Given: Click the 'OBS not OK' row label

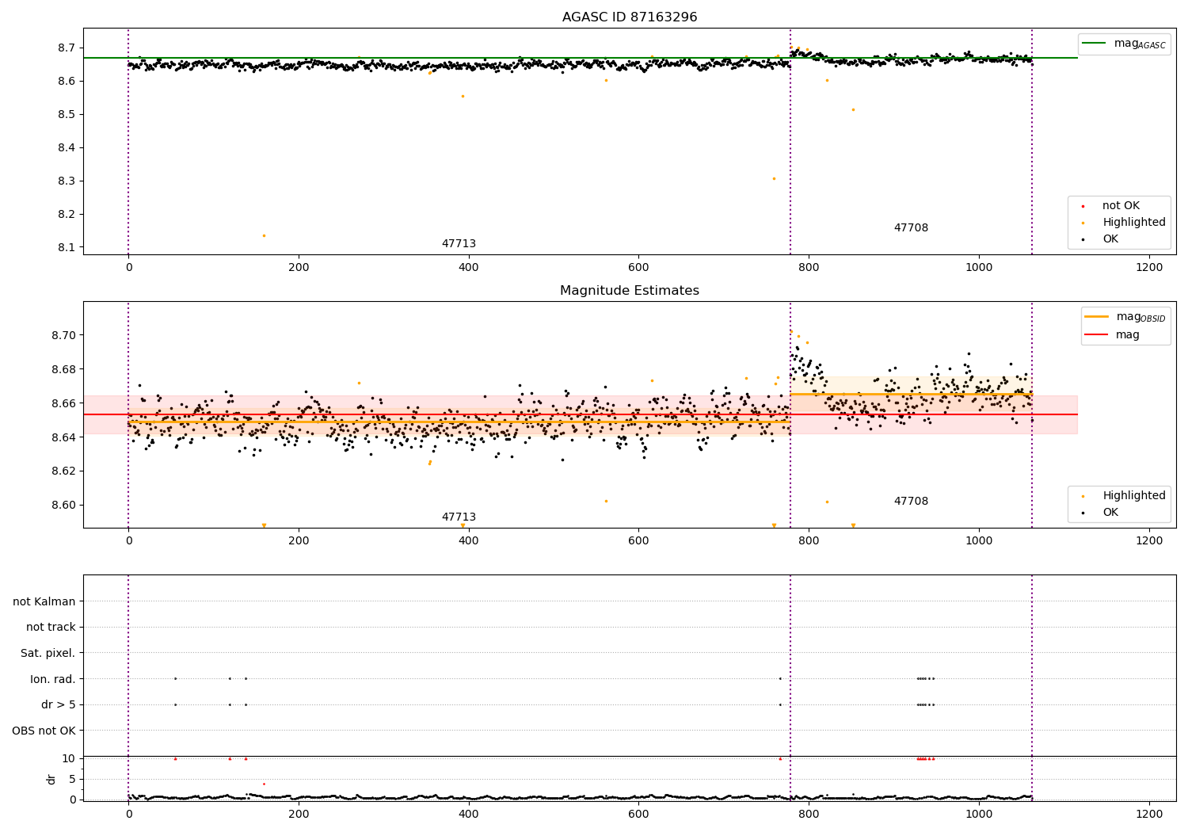Looking at the screenshot, I should (x=44, y=731).
